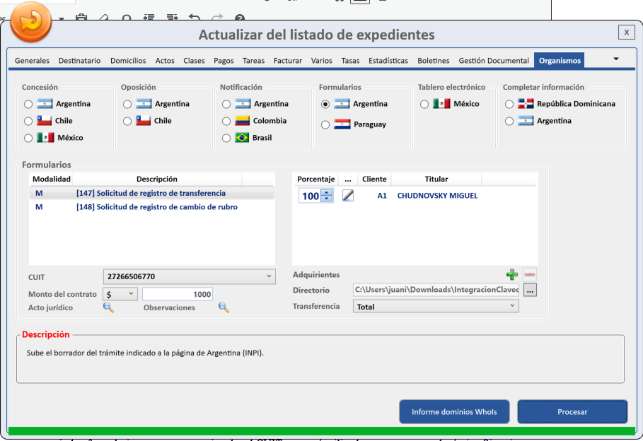Image resolution: width=643 pixels, height=441 pixels.
Task: Click the edit pencil icon beside percentage
Action: click(x=347, y=196)
